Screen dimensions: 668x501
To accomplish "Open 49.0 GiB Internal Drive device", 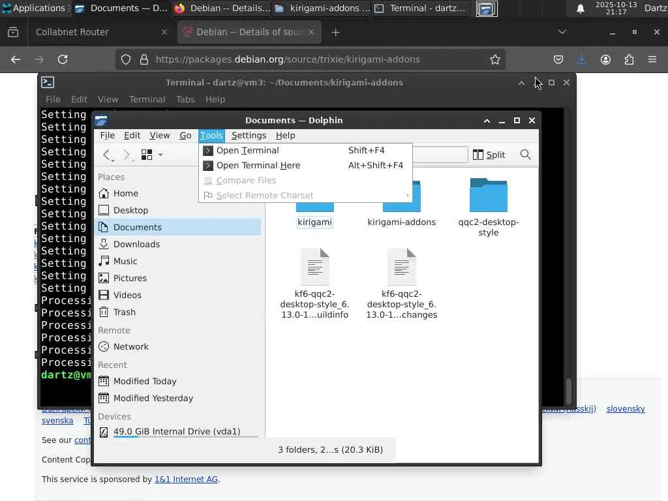I will [x=177, y=432].
